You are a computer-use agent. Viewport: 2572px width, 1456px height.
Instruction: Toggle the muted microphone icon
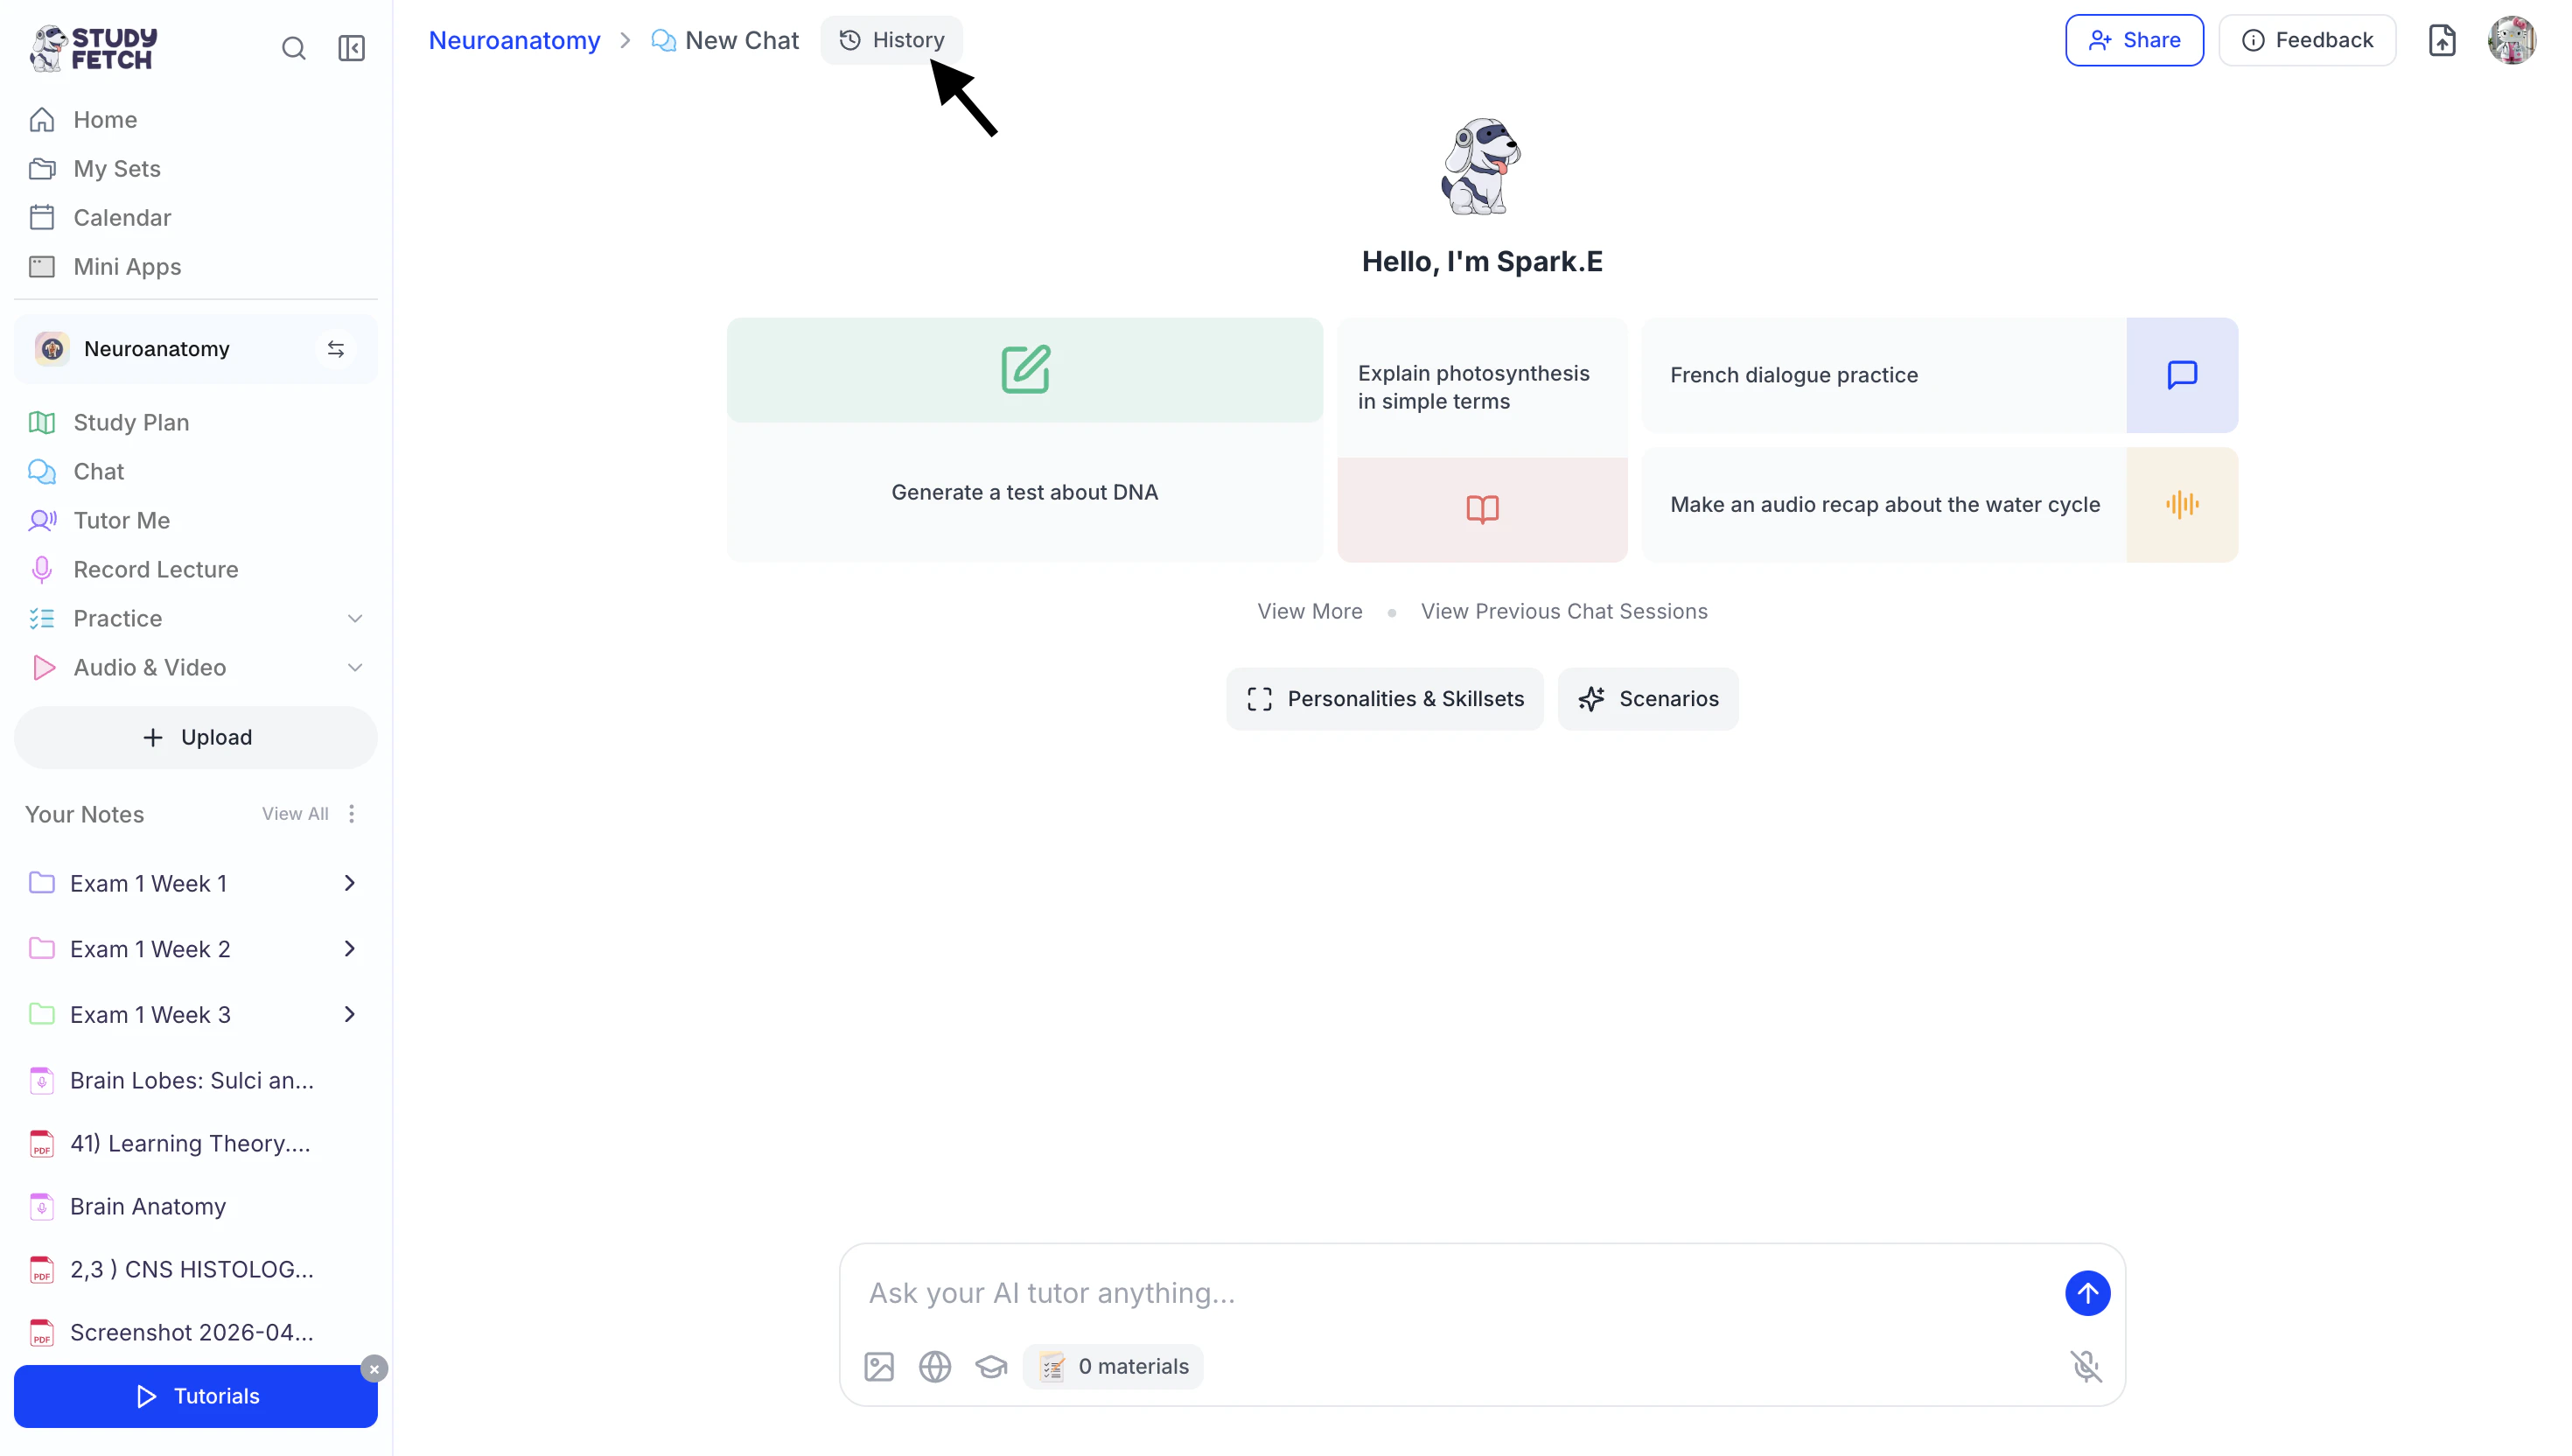coord(2086,1366)
